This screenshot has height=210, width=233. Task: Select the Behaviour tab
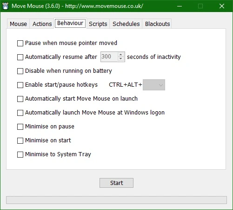click(x=70, y=23)
